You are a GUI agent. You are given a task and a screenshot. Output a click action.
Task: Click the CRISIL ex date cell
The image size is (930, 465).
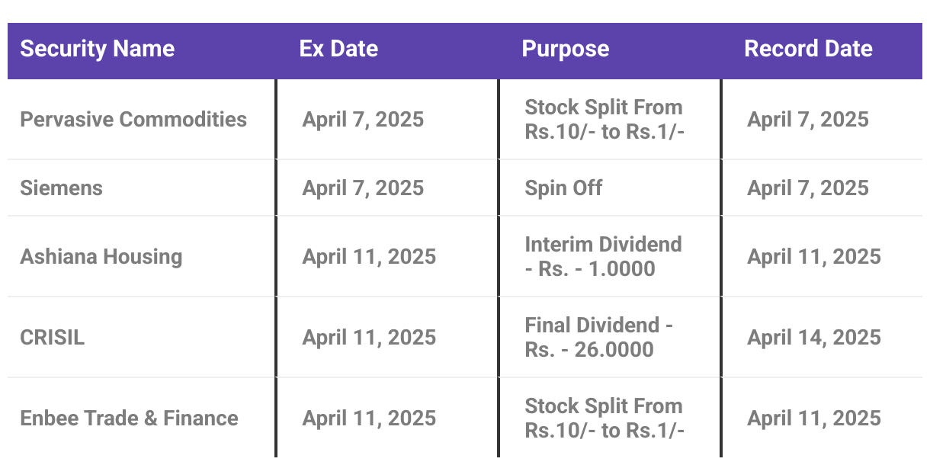(x=369, y=338)
